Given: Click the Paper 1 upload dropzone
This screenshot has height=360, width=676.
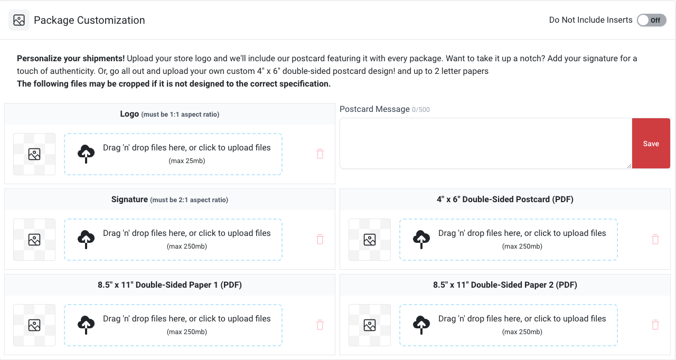Looking at the screenshot, I should click(173, 325).
